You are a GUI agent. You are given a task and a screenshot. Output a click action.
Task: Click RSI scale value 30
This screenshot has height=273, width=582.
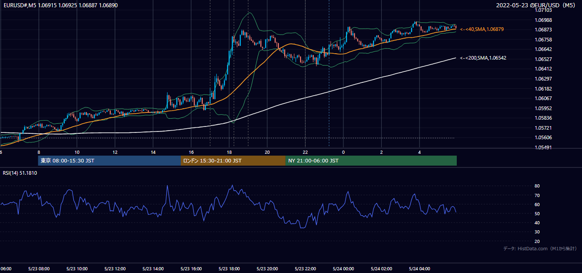(x=537, y=232)
